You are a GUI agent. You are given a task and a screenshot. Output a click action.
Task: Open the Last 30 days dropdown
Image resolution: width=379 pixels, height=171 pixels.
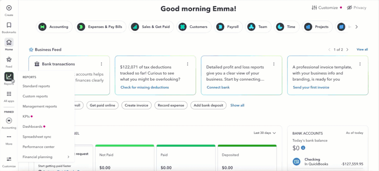(265, 133)
